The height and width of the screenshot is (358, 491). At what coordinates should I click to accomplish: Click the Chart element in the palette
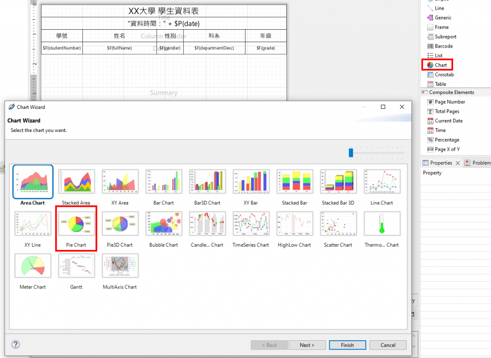click(x=437, y=65)
